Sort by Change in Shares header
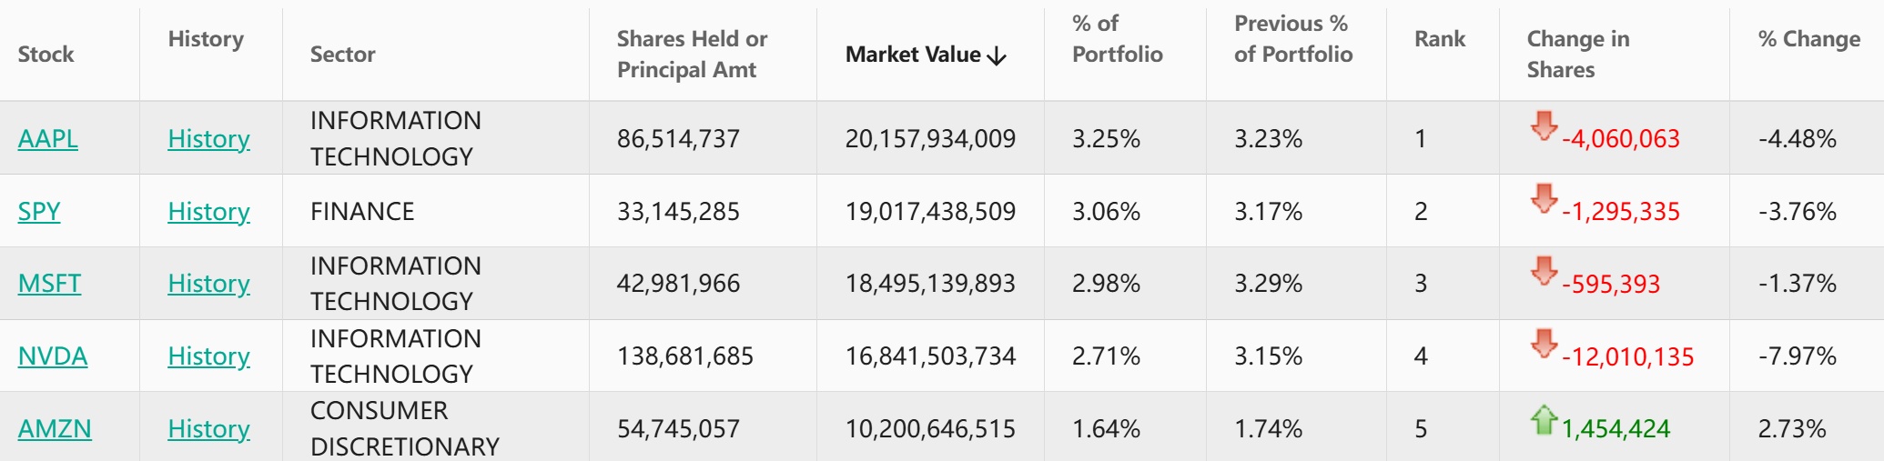The height and width of the screenshot is (461, 1884). (1577, 54)
